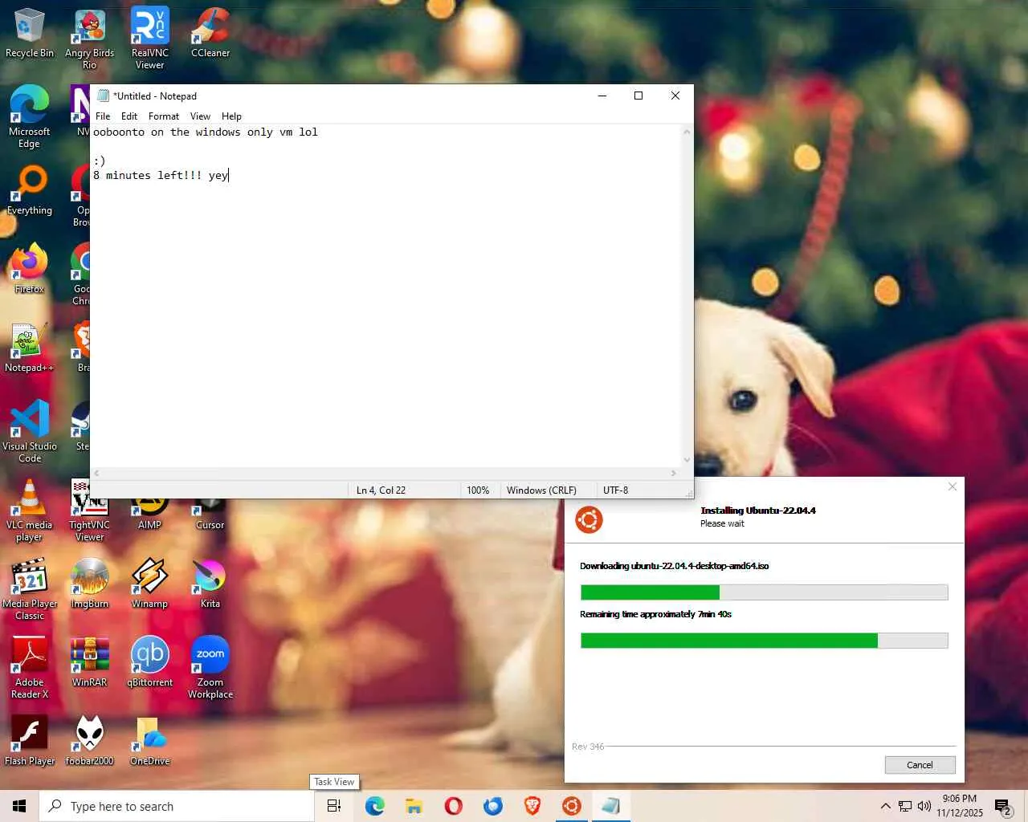Screen dimensions: 1028x822
Task: Open the Edit menu in Notepad
Action: pyautogui.click(x=129, y=116)
